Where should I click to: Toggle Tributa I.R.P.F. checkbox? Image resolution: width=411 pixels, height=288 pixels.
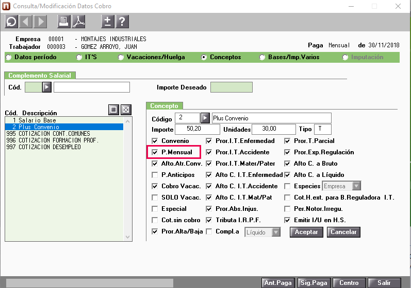(209, 220)
